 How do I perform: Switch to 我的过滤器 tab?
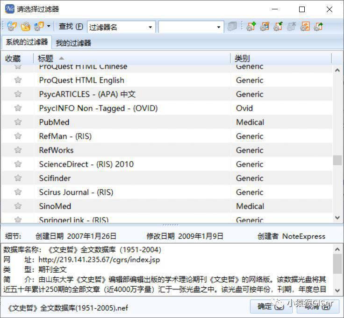pyautogui.click(x=73, y=43)
